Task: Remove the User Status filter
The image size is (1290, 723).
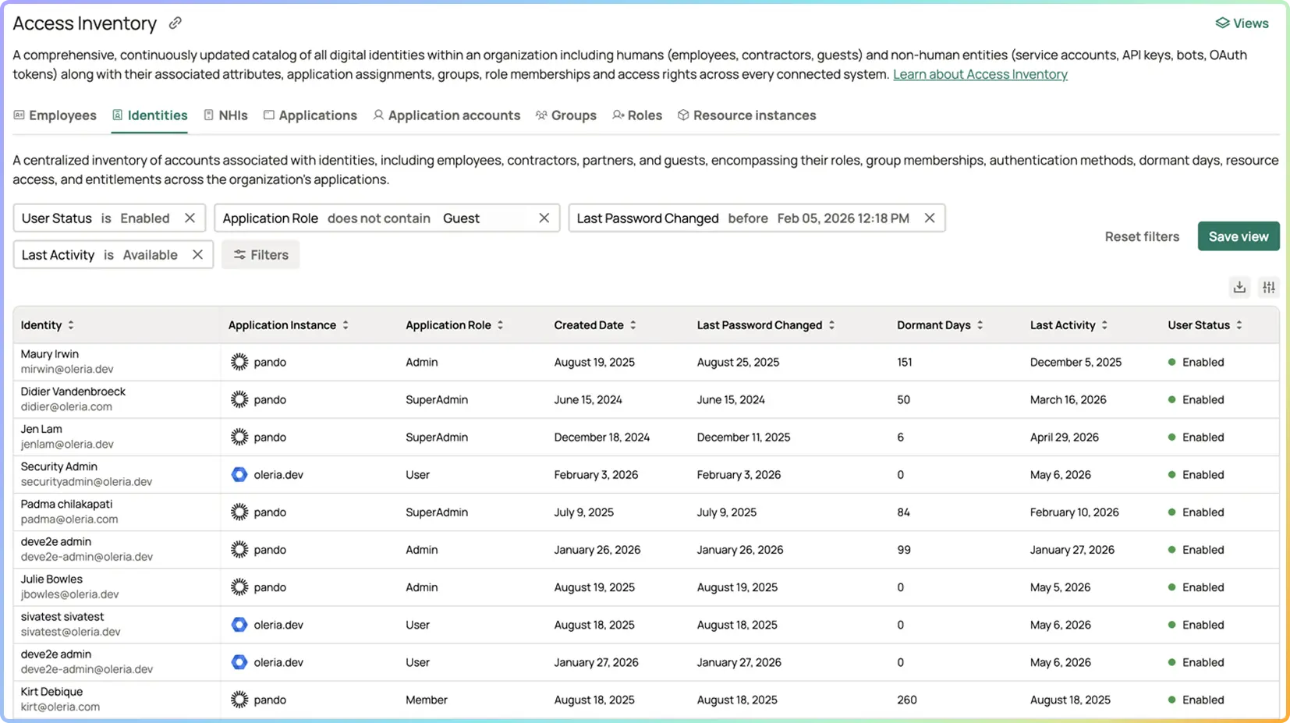Action: (x=190, y=218)
